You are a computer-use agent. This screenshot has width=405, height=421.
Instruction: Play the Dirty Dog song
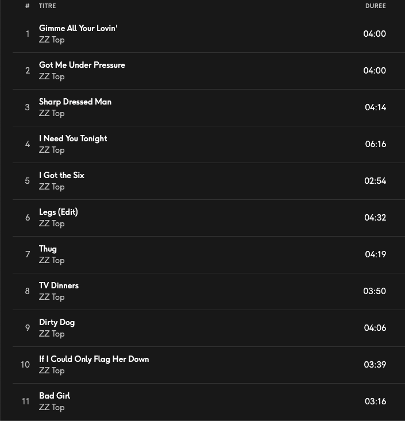click(57, 322)
